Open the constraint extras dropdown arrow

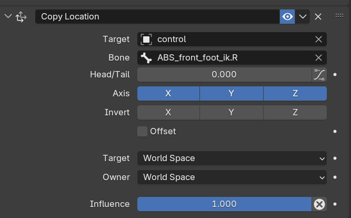303,16
